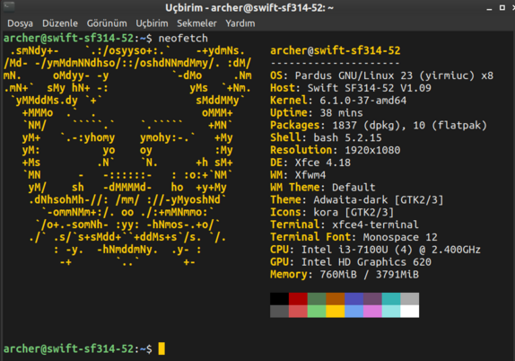Click the terminal icon in title bar
This screenshot has height=361, width=515.
coord(9,6)
